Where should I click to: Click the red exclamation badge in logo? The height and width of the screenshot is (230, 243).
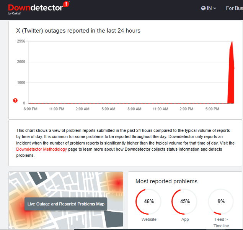(66, 5)
